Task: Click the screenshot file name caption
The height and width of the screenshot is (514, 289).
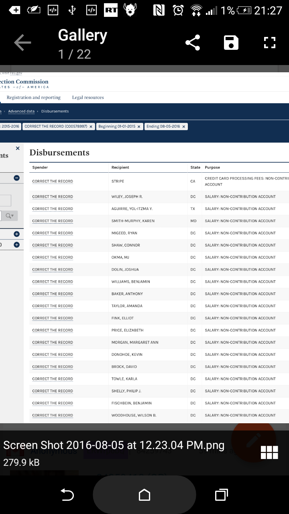Action: [x=114, y=445]
